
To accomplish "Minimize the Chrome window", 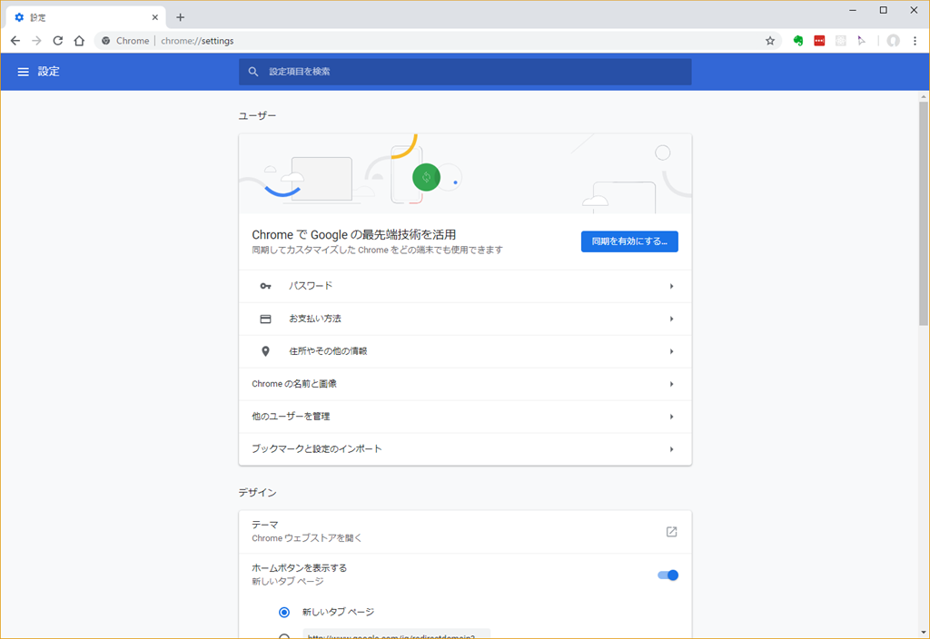I will pyautogui.click(x=853, y=10).
